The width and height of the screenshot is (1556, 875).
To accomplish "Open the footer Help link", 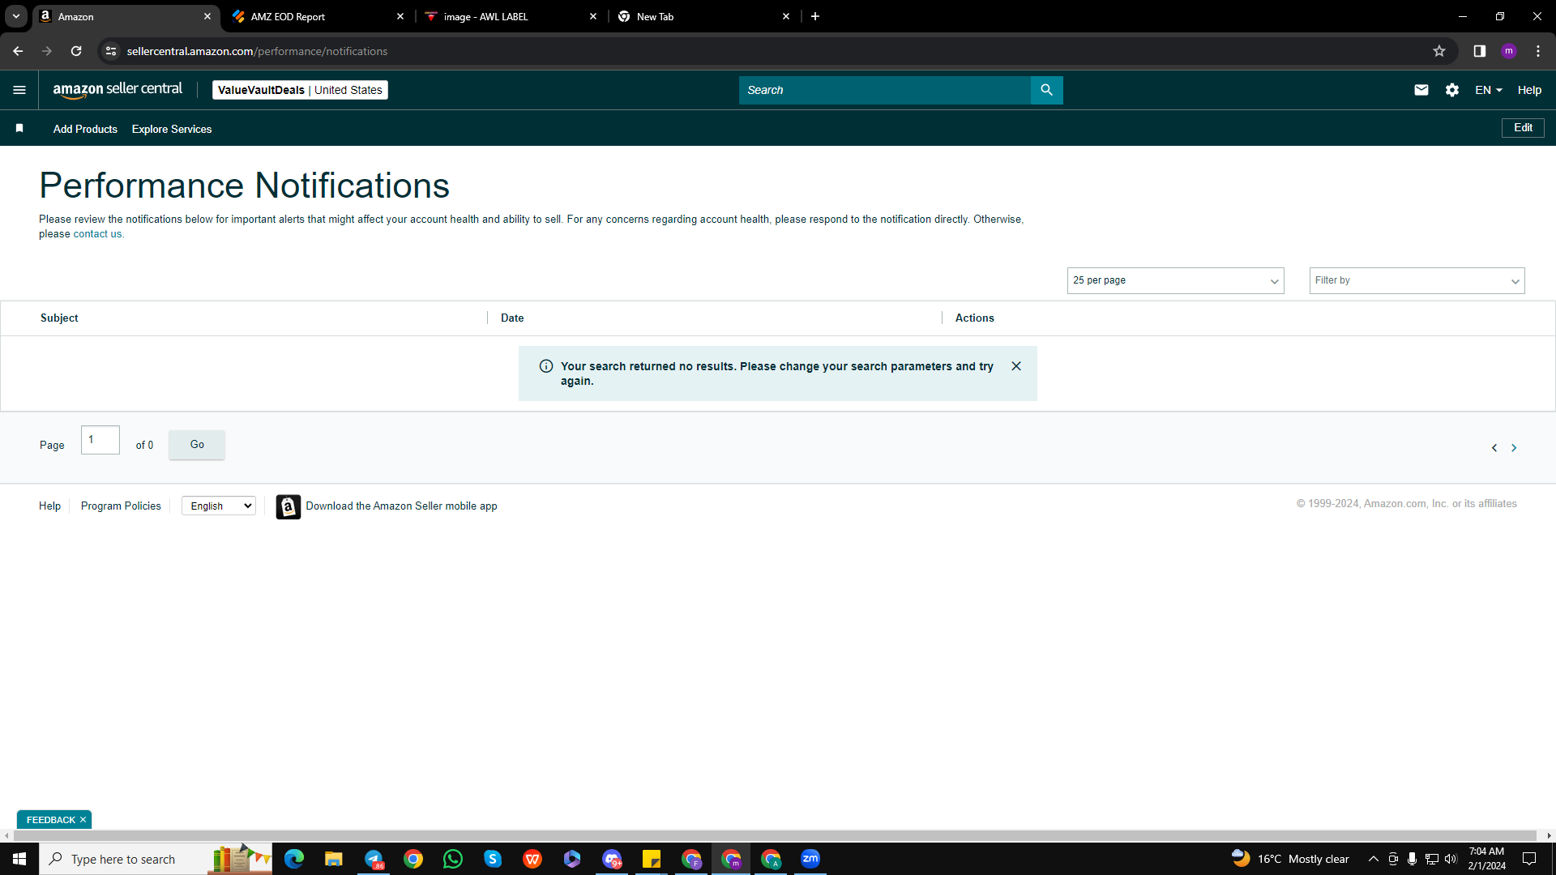I will [x=49, y=506].
